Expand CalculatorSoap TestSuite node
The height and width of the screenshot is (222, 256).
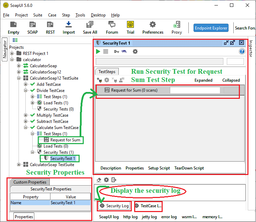pyautogui.click(x=19, y=165)
